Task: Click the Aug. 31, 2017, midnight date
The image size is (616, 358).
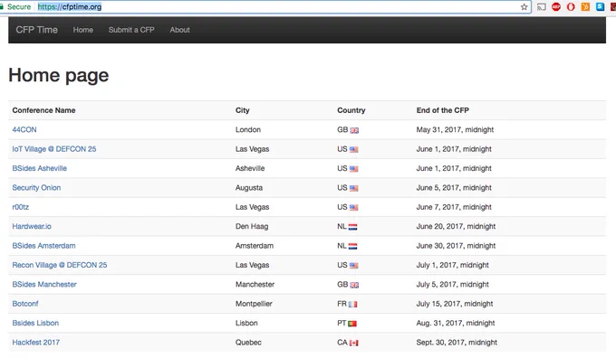Action: pyautogui.click(x=456, y=323)
